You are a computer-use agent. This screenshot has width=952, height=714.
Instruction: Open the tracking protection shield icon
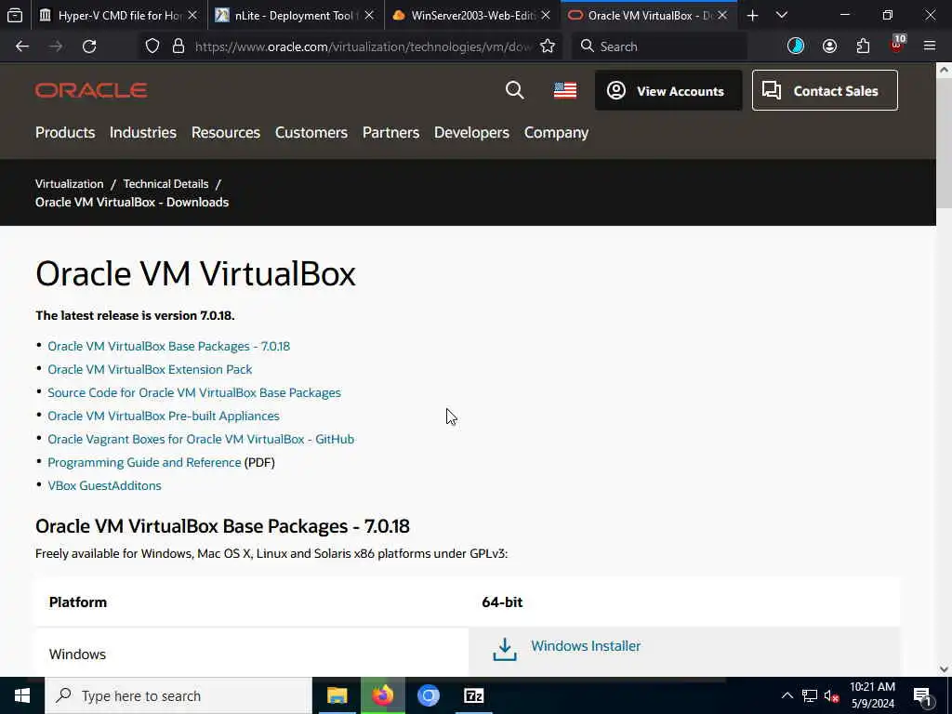pyautogui.click(x=152, y=46)
